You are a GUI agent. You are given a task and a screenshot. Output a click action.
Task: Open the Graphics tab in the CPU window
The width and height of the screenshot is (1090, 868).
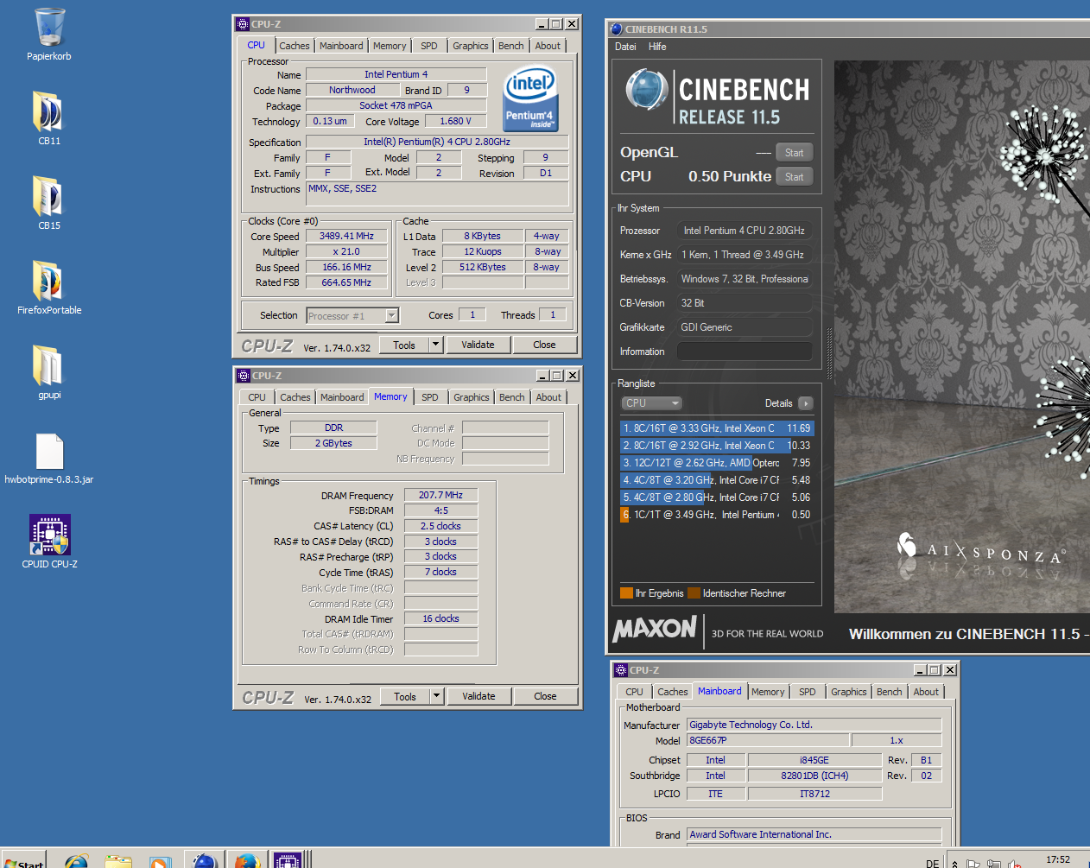coord(471,46)
